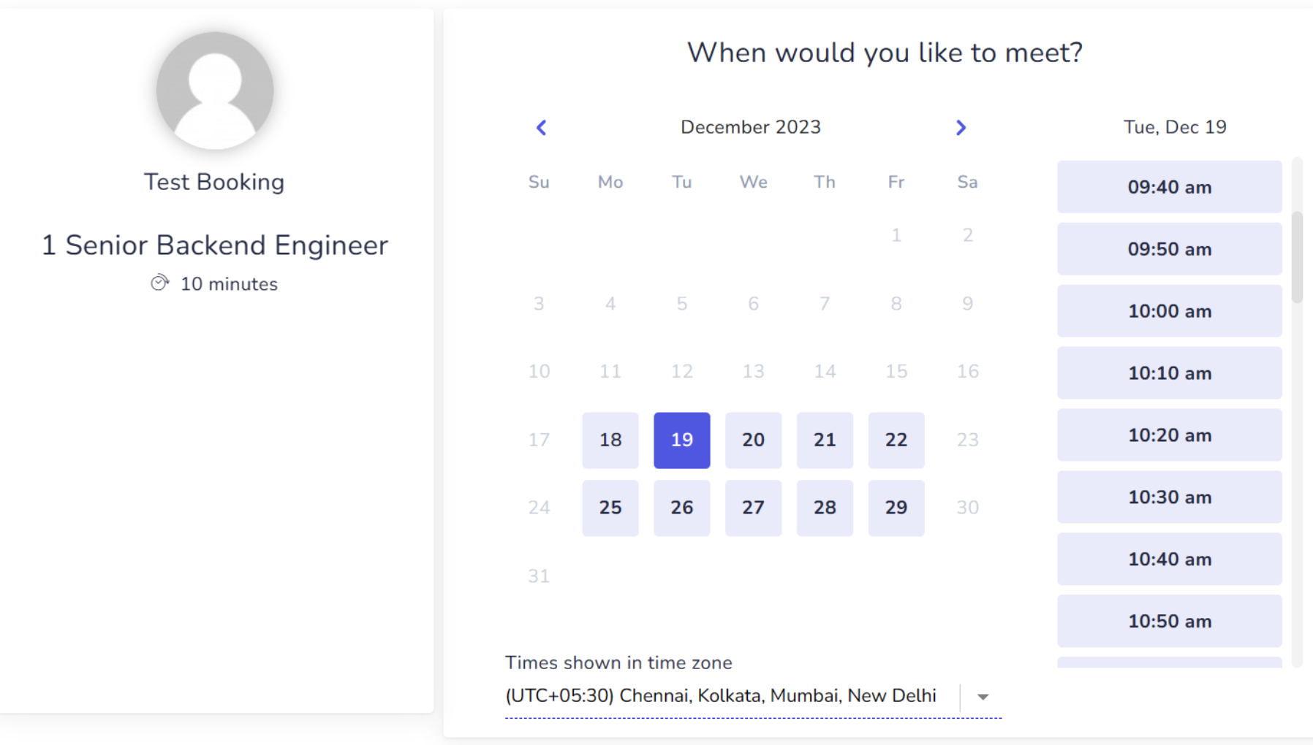The height and width of the screenshot is (745, 1313).
Task: Click the time slots list scrollbar
Action: pos(1297,257)
